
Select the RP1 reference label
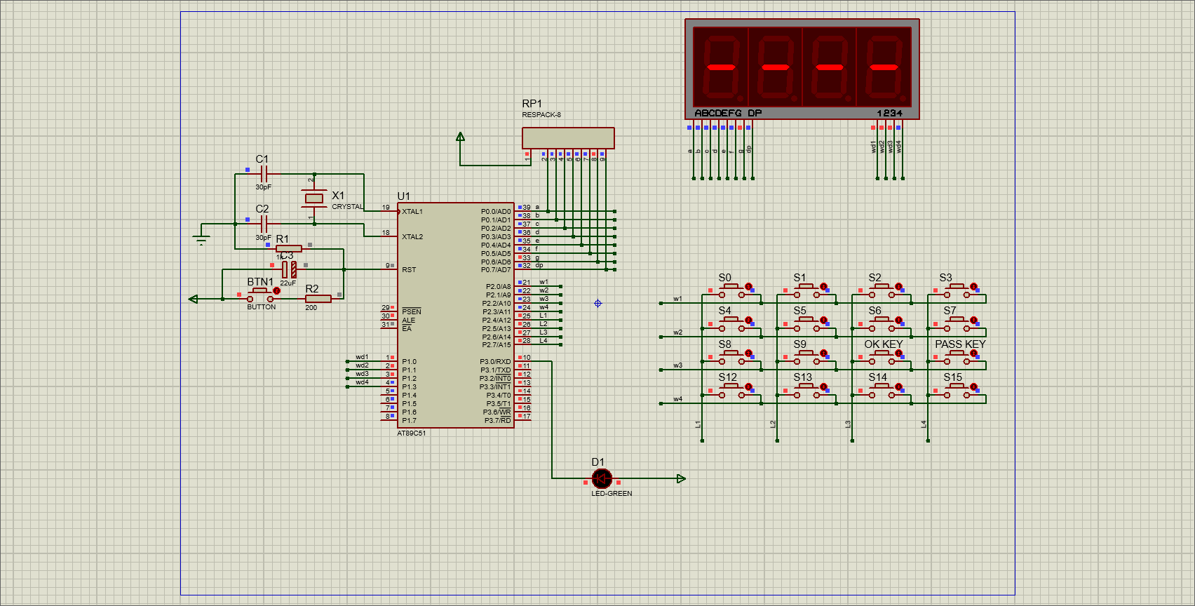(532, 104)
